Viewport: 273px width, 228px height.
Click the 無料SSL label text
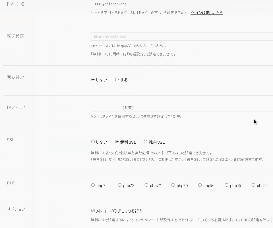pos(128,142)
